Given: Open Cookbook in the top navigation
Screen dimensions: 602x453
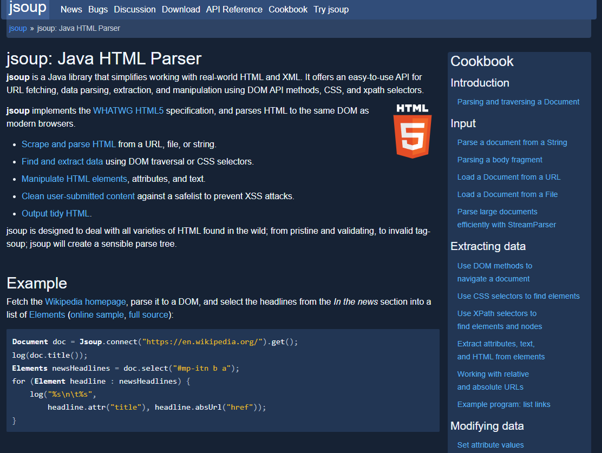Looking at the screenshot, I should 288,10.
